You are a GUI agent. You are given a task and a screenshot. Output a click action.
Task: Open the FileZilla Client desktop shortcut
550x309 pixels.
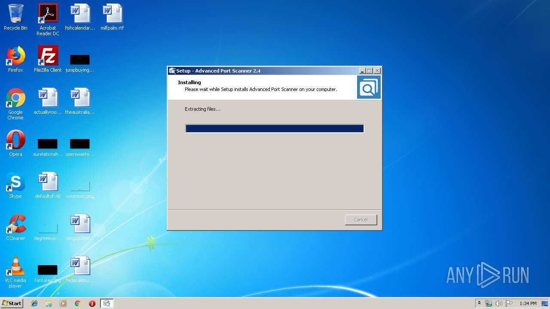point(48,59)
